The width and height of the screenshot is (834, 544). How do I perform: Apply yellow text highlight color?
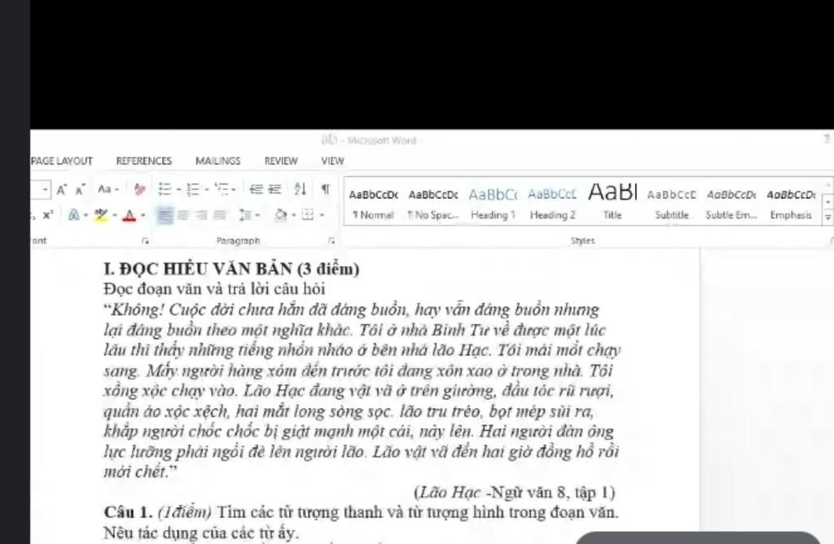[x=101, y=215]
